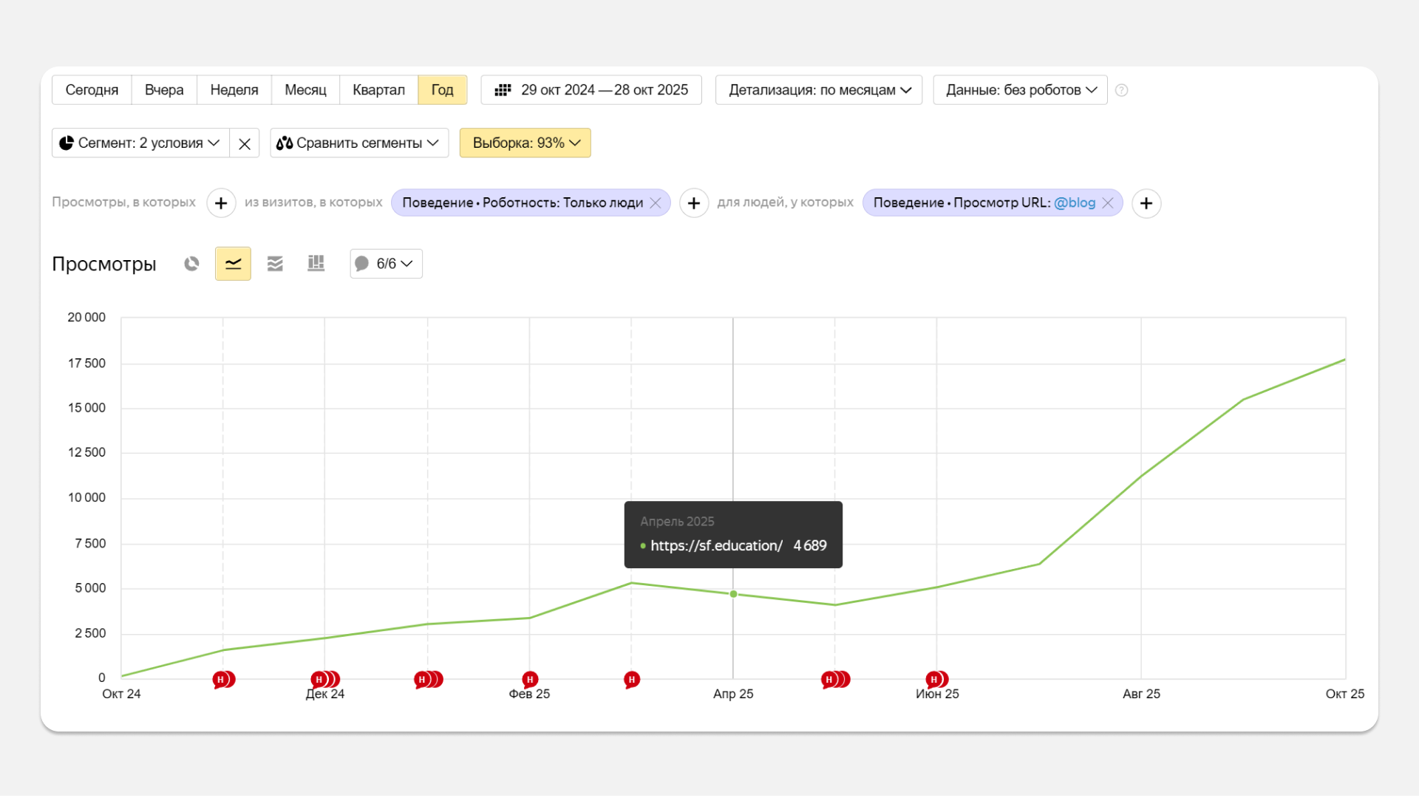Remove the Просмотр URL: @blog filter
Viewport: 1419px width, 798px height.
point(1108,203)
